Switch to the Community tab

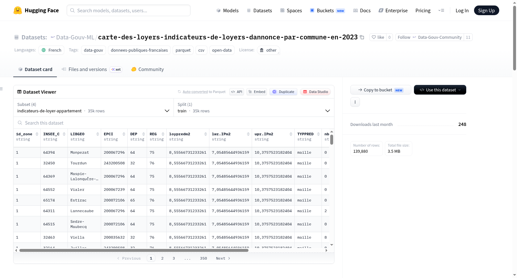[x=147, y=69]
